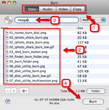Screen dimensions: 109x110
Task: Click the file icon of 02_iphoto_share_burn.png
Action: tap(7, 42)
